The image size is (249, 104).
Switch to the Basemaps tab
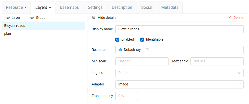(69, 8)
